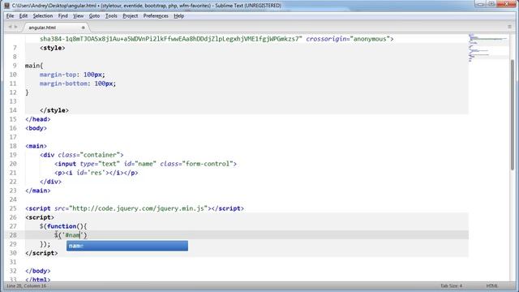Click the </head> closing tag
Screen dimensions: 519x292
(x=38, y=119)
